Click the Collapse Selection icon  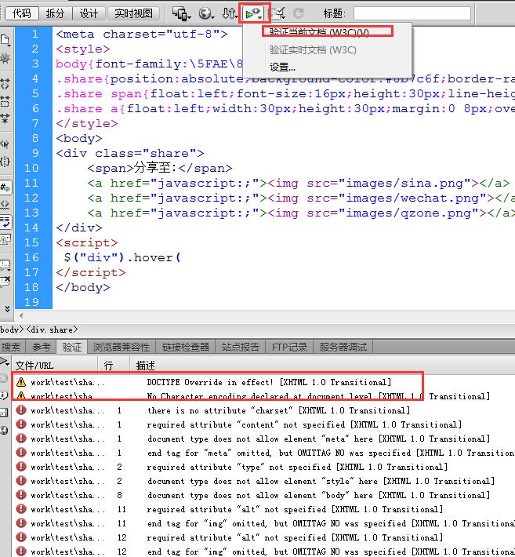pyautogui.click(x=5, y=101)
